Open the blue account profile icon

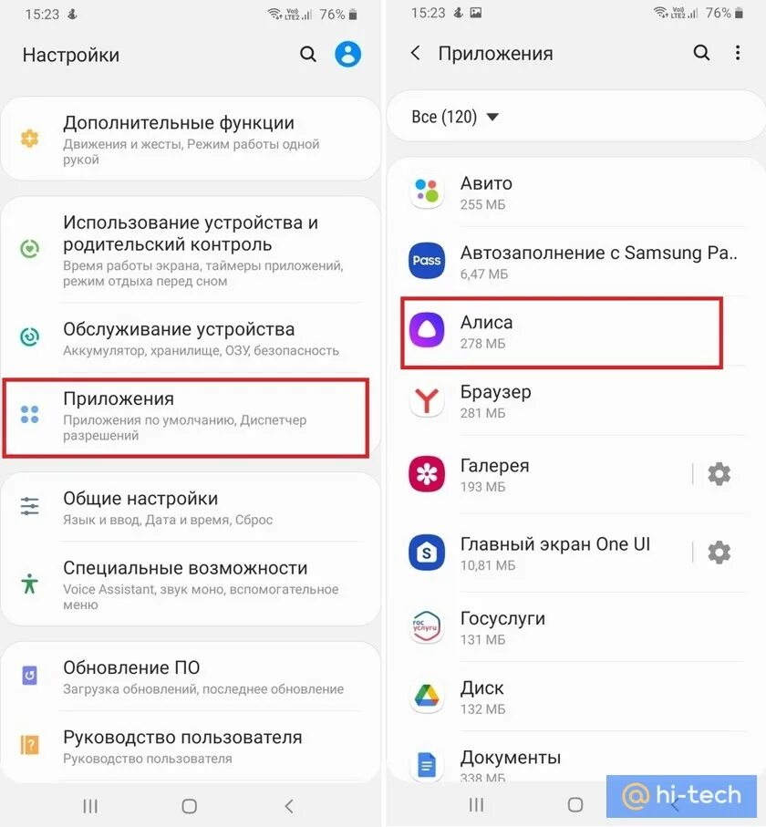[348, 54]
